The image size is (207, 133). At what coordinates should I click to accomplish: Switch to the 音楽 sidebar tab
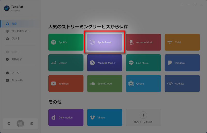coord(20,24)
